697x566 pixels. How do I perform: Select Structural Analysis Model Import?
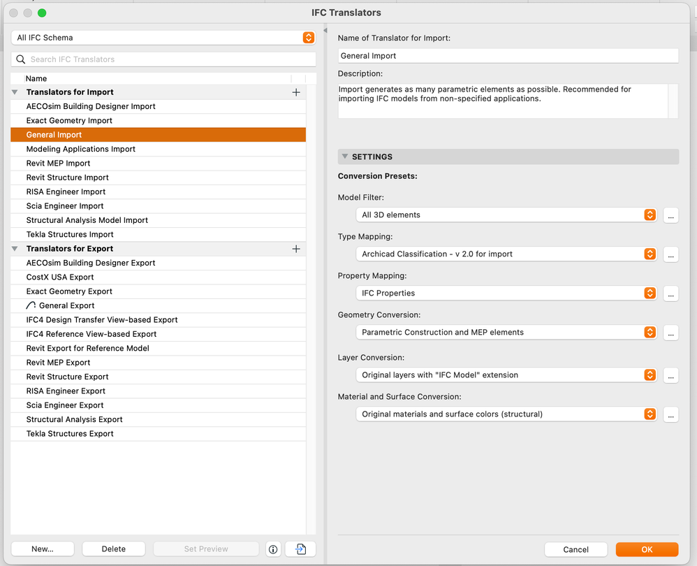point(159,220)
